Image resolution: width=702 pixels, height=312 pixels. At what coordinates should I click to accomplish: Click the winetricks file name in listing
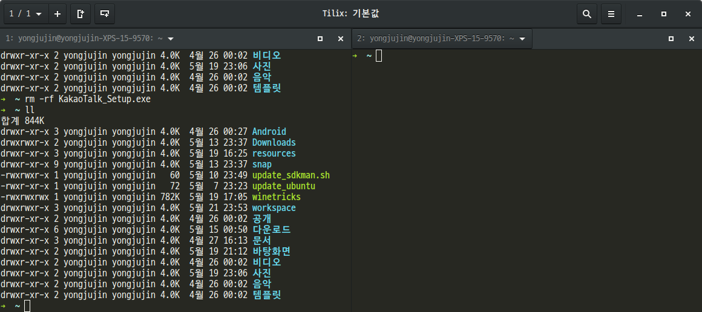(276, 197)
